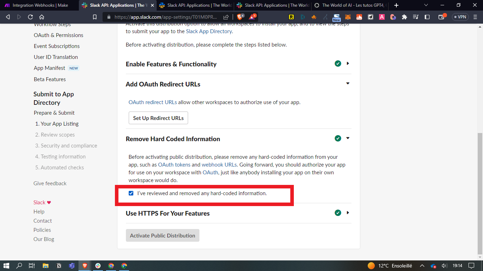Viewport: 483px width, 271px height.
Task: Click the Brave Shields icon in address bar
Action: (x=240, y=17)
